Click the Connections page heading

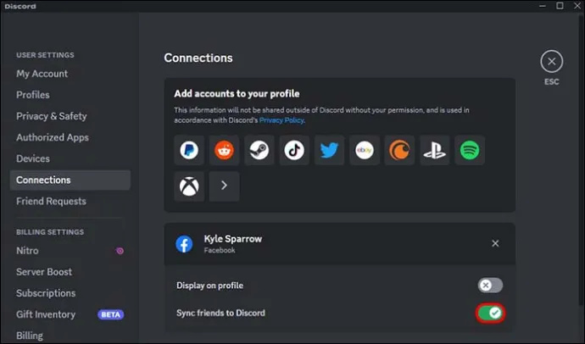[x=198, y=58]
